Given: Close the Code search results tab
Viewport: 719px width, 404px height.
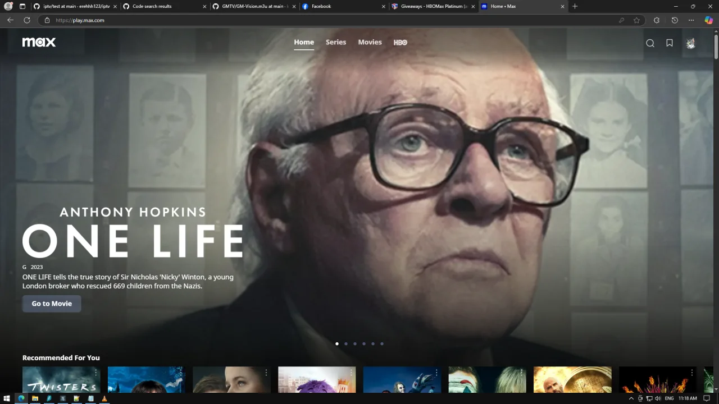Looking at the screenshot, I should pyautogui.click(x=204, y=6).
